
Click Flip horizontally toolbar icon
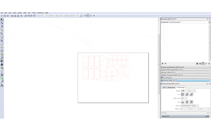pos(18,16)
